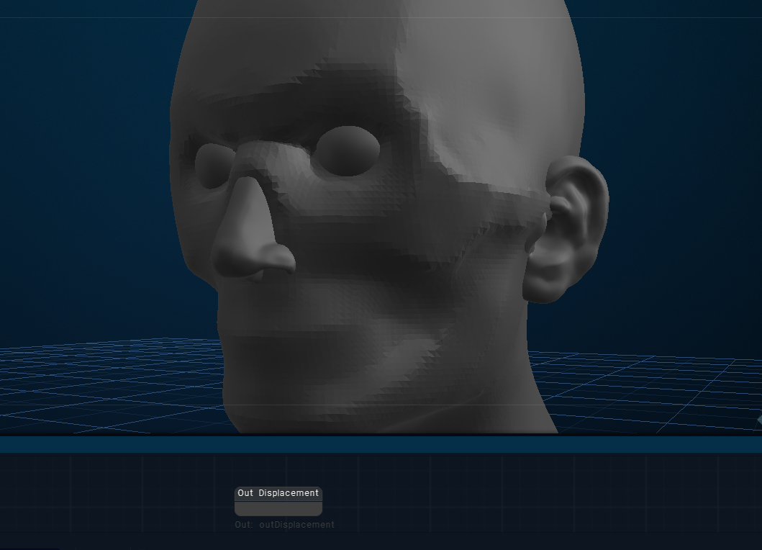Click the Out Displacement node body

click(278, 508)
